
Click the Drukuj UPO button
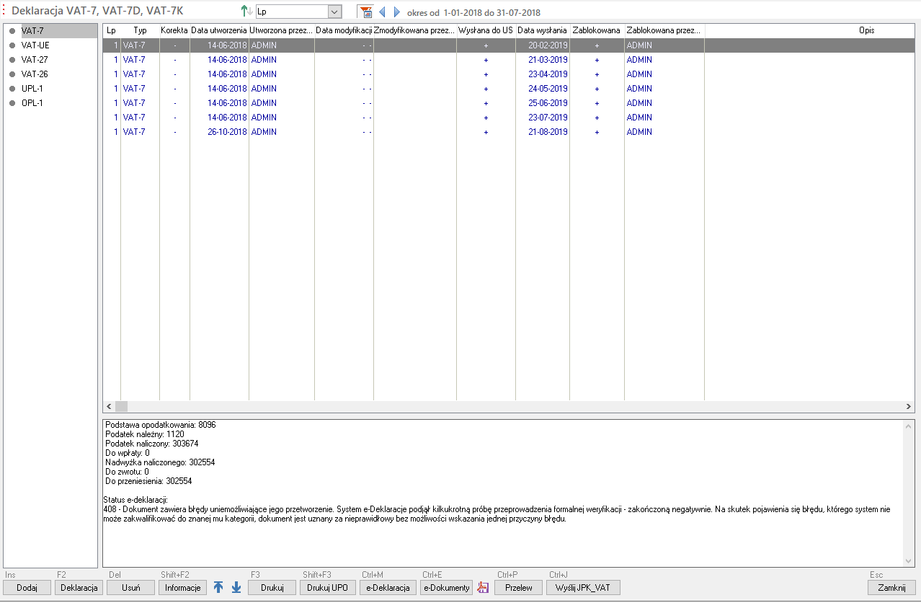[327, 587]
